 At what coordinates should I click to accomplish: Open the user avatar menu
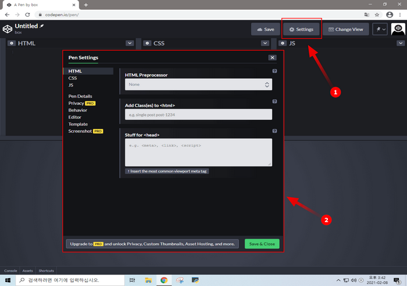398,29
